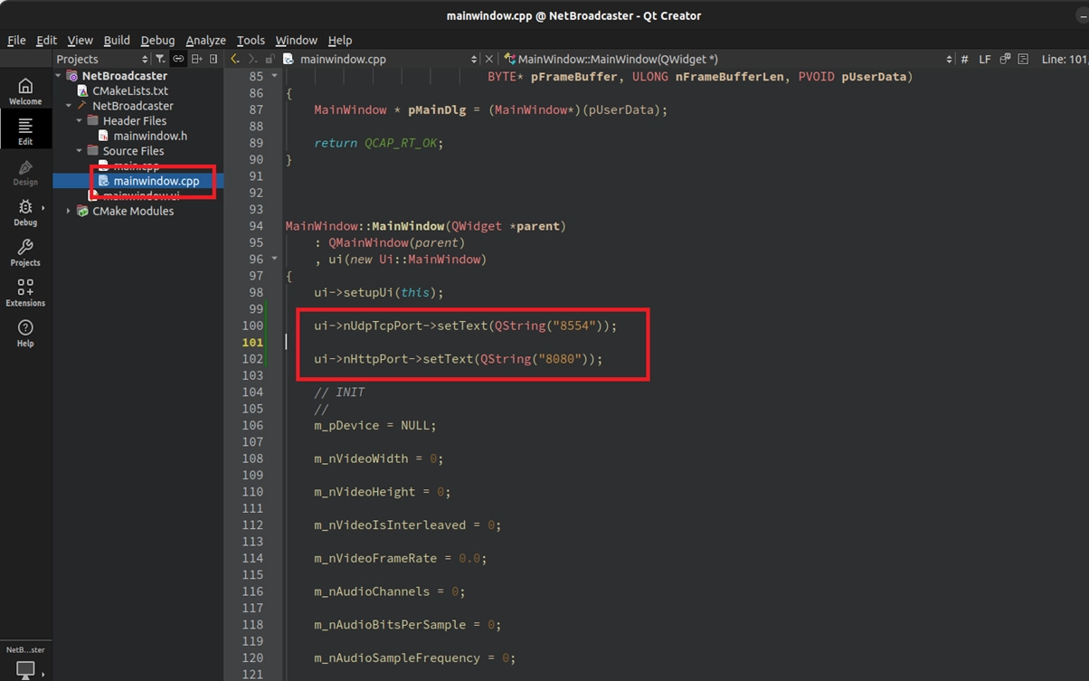Click the preprocessor directives hash icon
This screenshot has height=681, width=1089.
964,59
